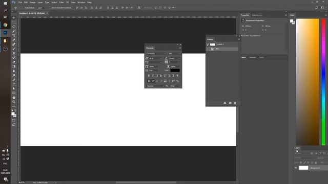Select the History Brush tool

(14, 58)
